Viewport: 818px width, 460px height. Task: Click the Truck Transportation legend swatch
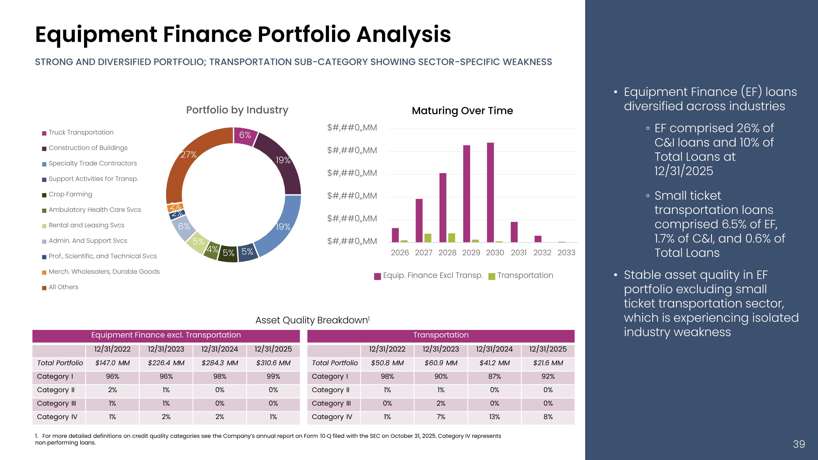tap(44, 133)
